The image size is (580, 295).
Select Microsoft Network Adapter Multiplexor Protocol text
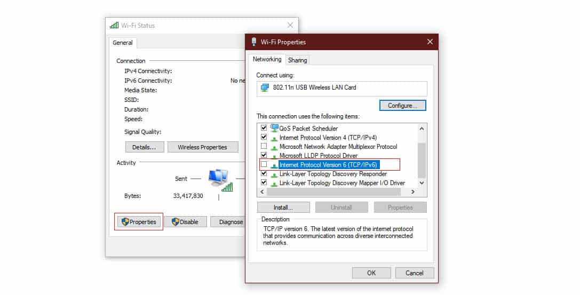click(x=338, y=147)
